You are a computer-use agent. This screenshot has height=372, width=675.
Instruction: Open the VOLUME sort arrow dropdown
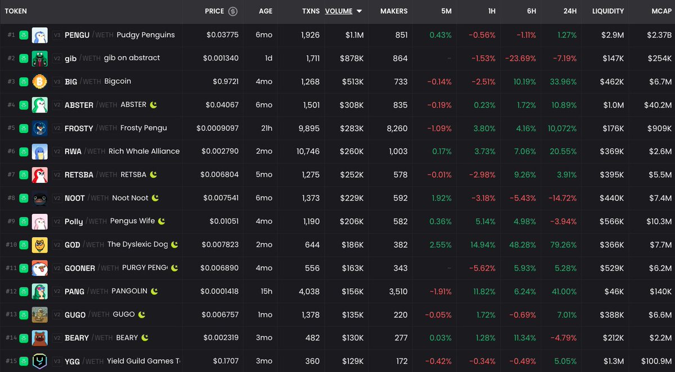359,11
